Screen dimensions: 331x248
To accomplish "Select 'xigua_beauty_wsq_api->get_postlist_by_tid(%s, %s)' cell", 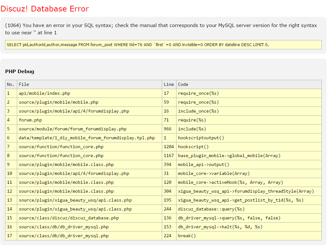I will pyautogui.click(x=249, y=200).
